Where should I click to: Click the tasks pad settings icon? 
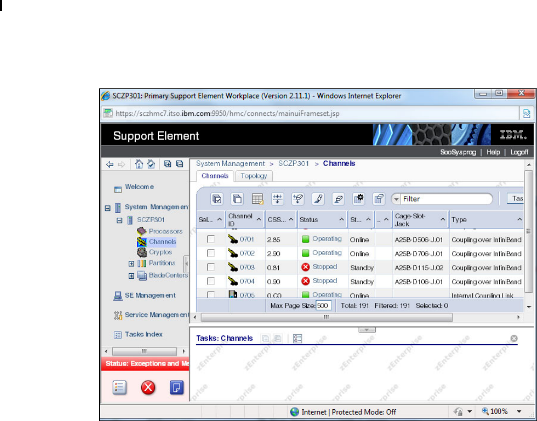(x=297, y=339)
